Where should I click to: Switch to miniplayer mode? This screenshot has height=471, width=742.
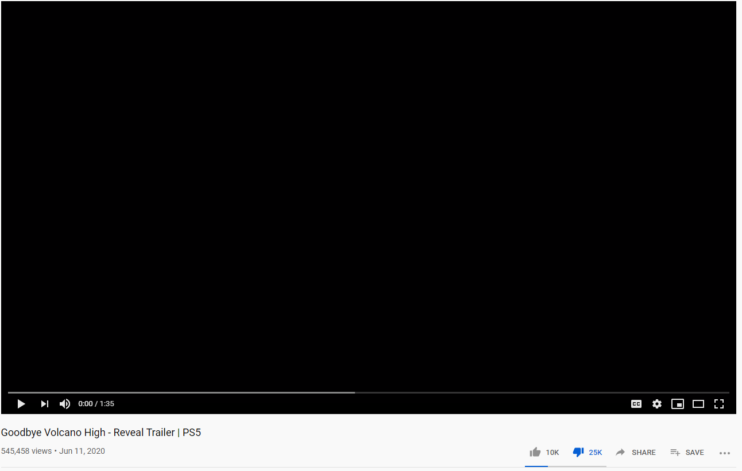point(678,404)
